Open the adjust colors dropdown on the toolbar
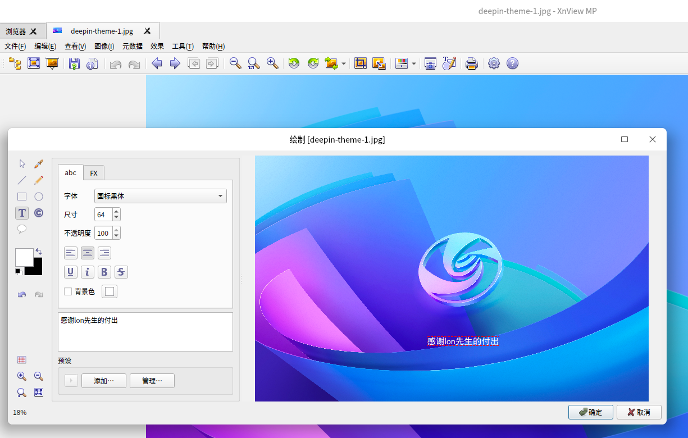Screen dimensions: 688x438 pos(414,63)
